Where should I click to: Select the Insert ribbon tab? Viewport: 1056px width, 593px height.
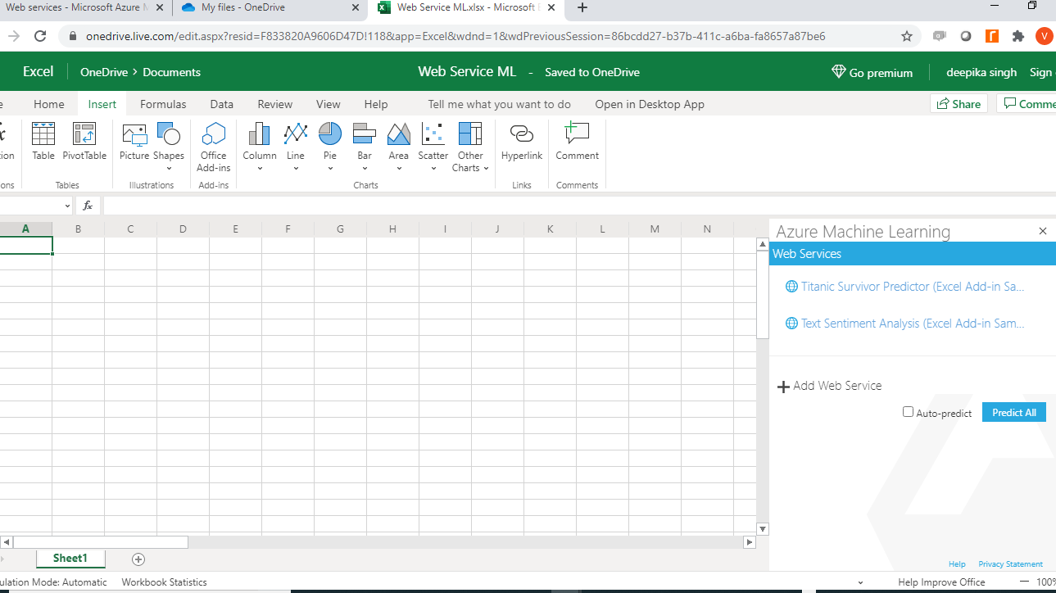tap(102, 104)
